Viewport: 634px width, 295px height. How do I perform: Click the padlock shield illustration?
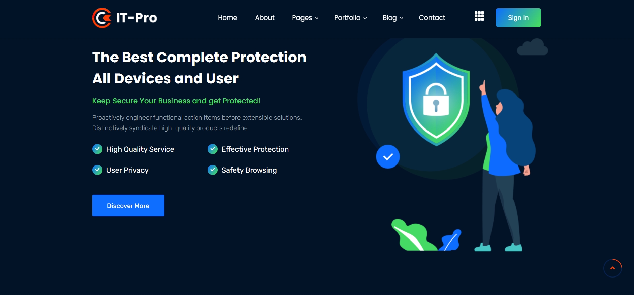[436, 100]
